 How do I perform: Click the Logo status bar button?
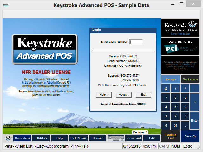click(188, 146)
